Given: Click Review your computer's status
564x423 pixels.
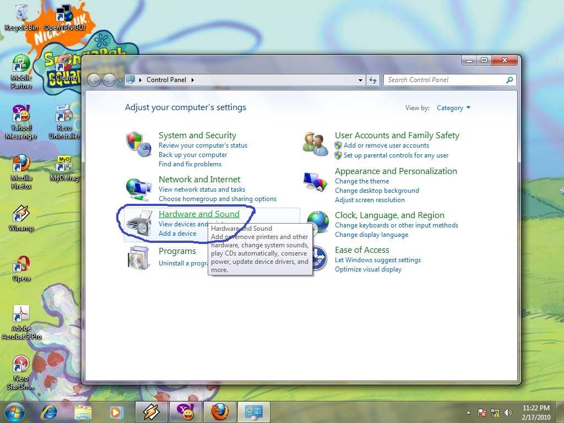Looking at the screenshot, I should (203, 145).
